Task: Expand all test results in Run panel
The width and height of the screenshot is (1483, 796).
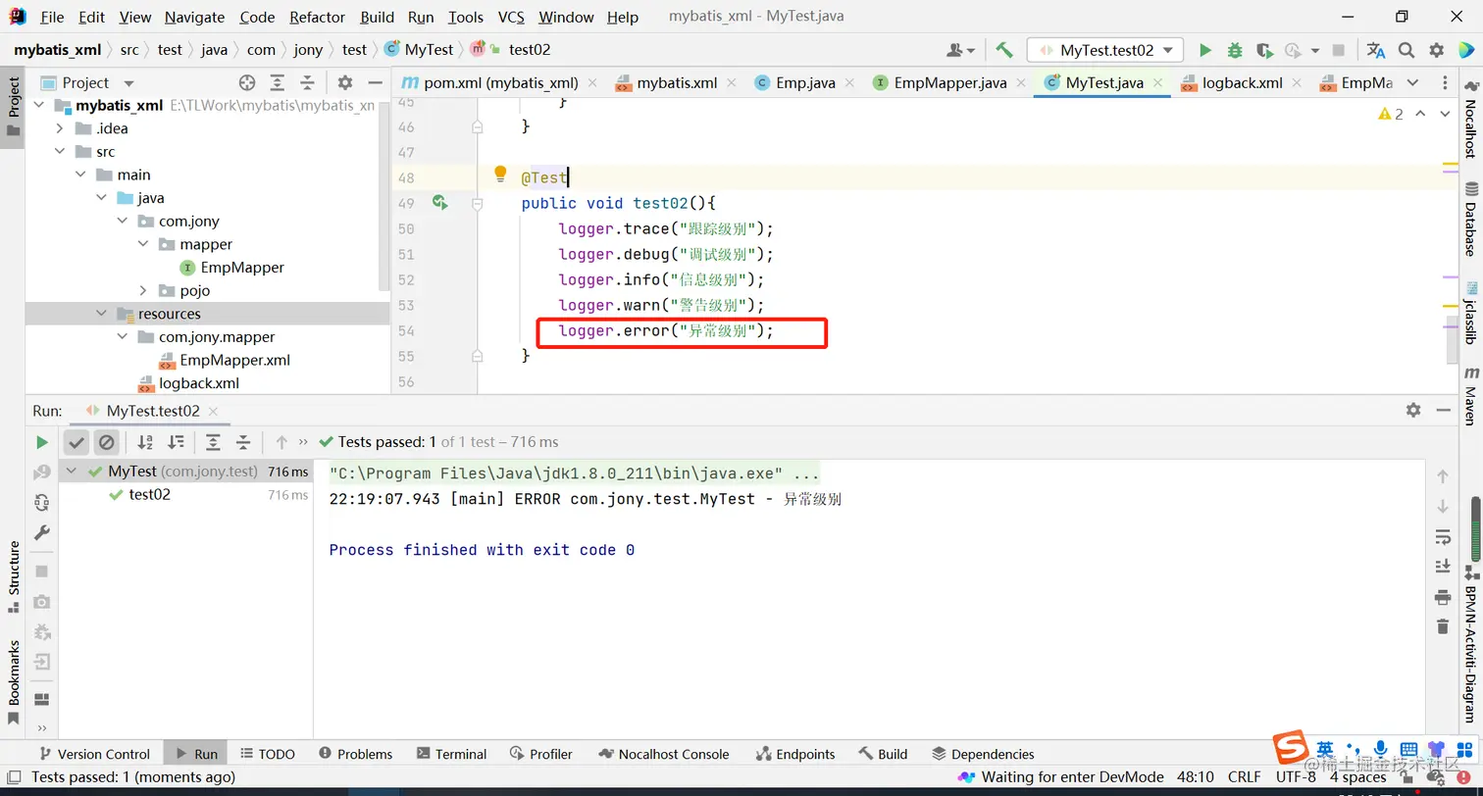Action: coord(213,442)
